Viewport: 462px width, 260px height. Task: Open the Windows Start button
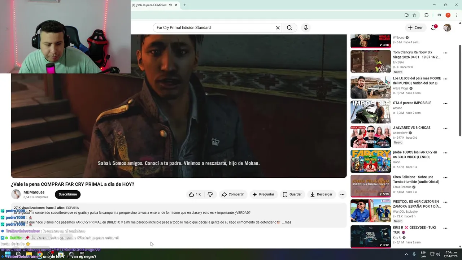point(8,254)
